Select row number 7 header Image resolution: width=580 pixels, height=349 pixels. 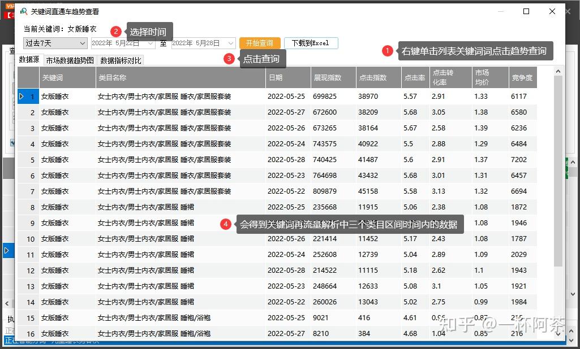(28, 191)
